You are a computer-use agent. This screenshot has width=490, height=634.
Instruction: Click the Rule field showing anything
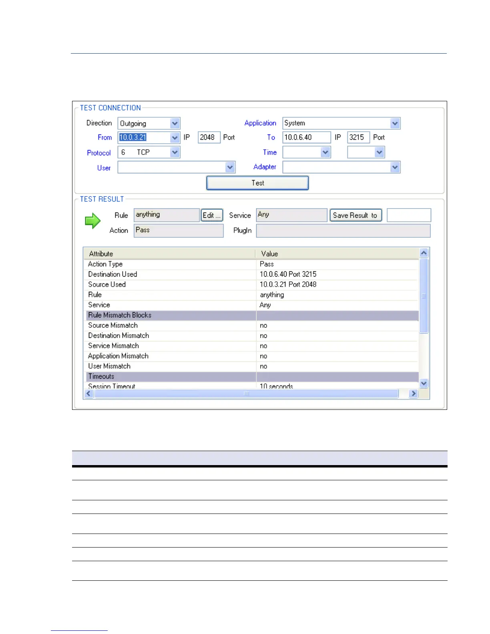(x=167, y=215)
